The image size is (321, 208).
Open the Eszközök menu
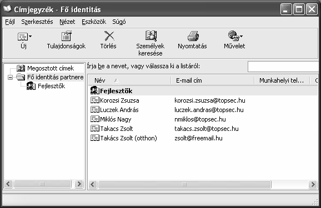(94, 22)
